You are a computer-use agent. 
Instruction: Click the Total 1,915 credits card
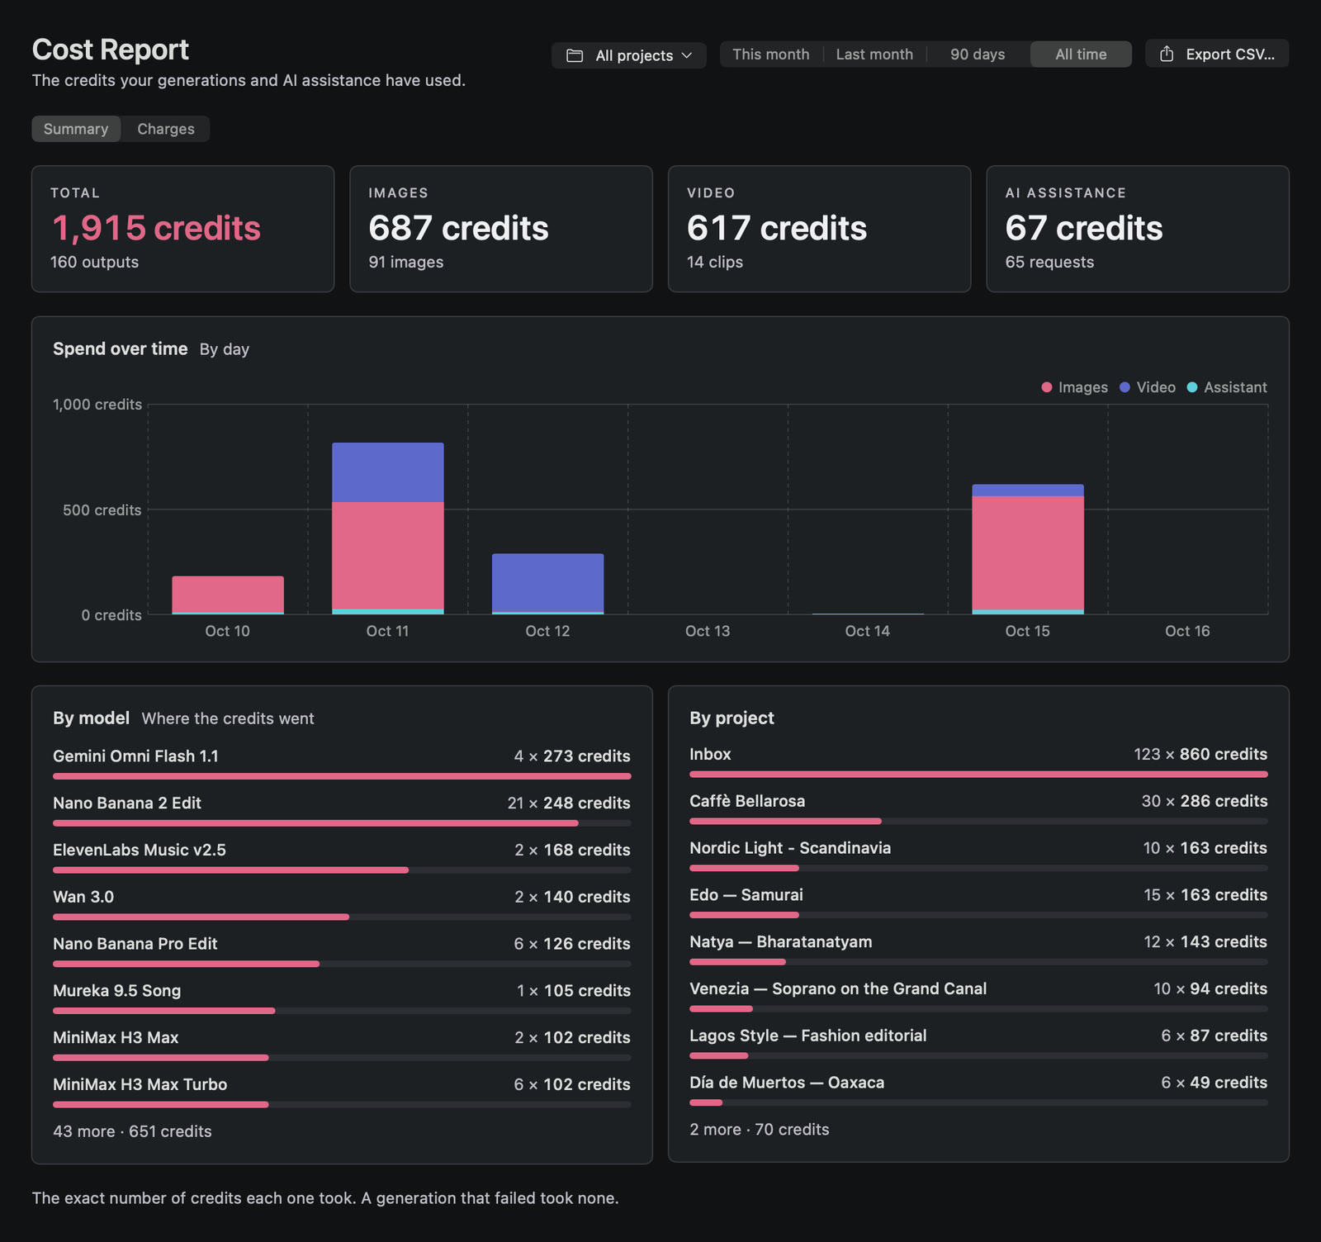pyautogui.click(x=182, y=229)
